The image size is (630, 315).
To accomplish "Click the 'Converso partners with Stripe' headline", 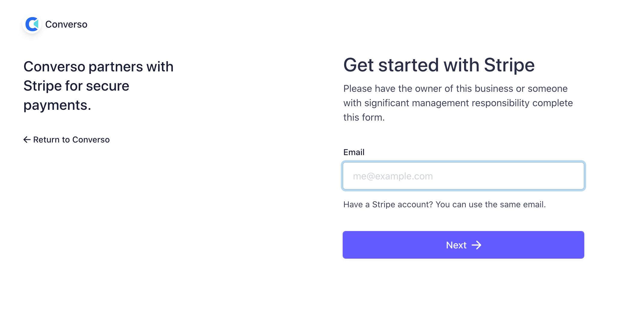I will coord(99,86).
